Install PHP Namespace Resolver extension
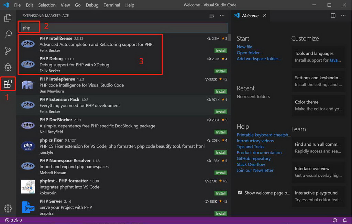The image size is (352, 224). tap(221, 173)
